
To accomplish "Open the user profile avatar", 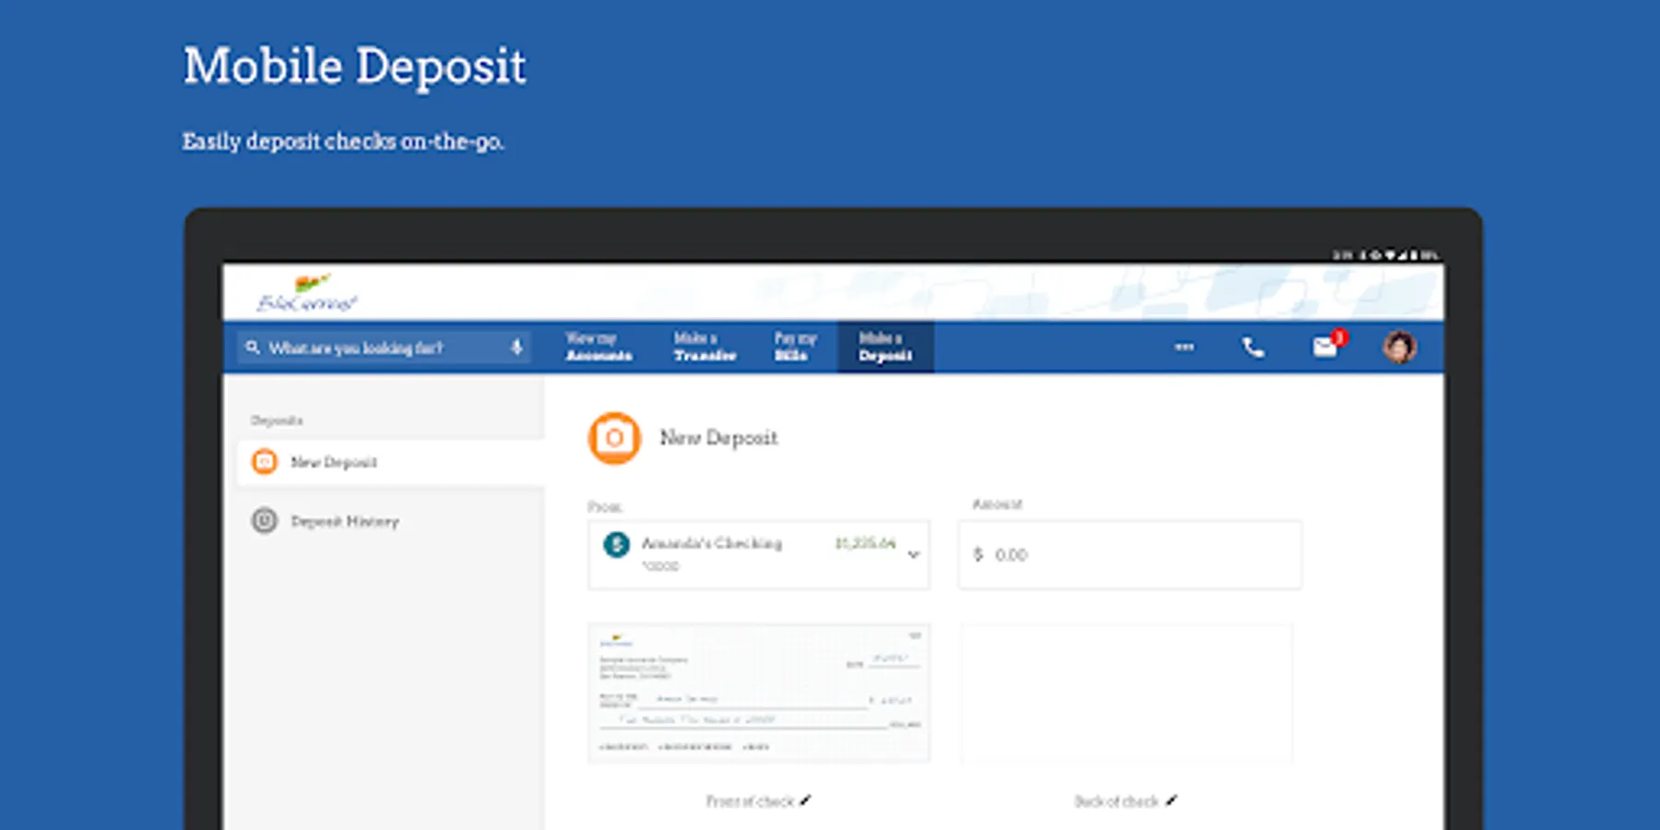I will click(x=1399, y=347).
